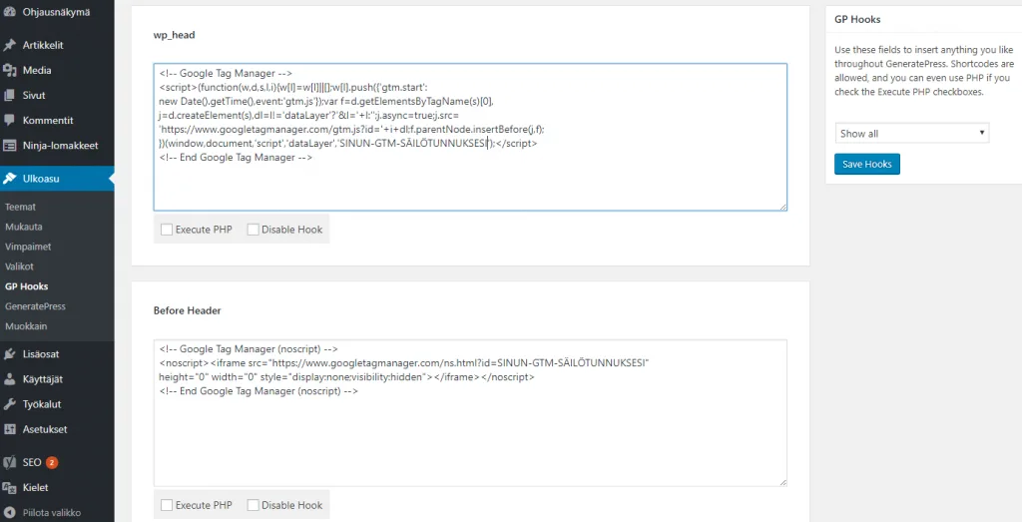Click the wp_head section heading
This screenshot has height=522, width=1022.
coord(174,35)
